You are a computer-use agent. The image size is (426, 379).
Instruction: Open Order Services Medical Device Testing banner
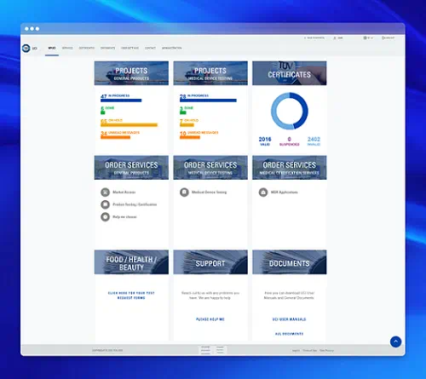pos(210,168)
